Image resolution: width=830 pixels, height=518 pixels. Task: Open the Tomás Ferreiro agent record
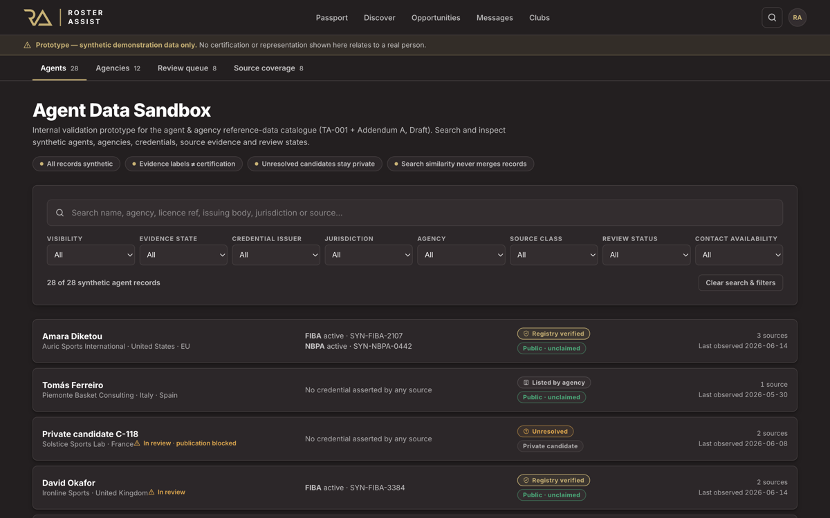(x=415, y=390)
